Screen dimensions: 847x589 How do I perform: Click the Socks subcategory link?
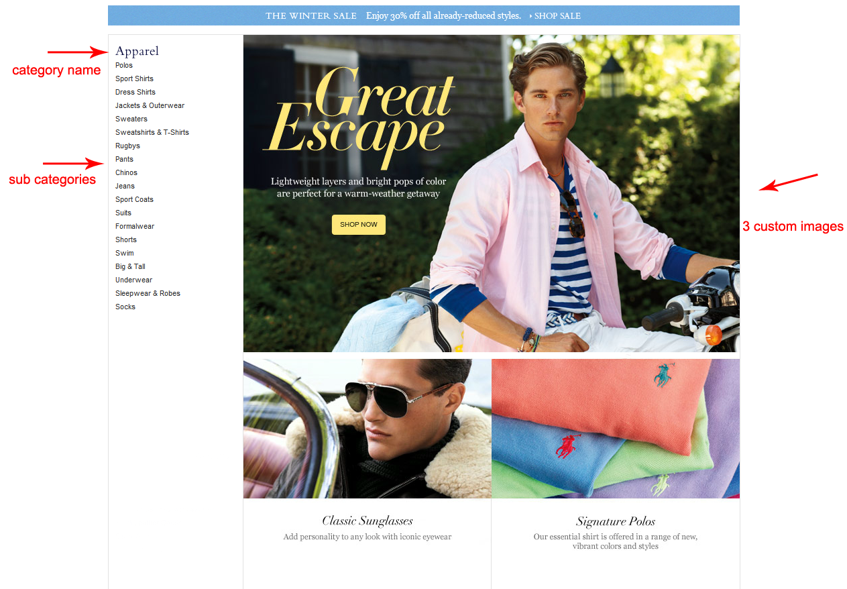point(125,307)
